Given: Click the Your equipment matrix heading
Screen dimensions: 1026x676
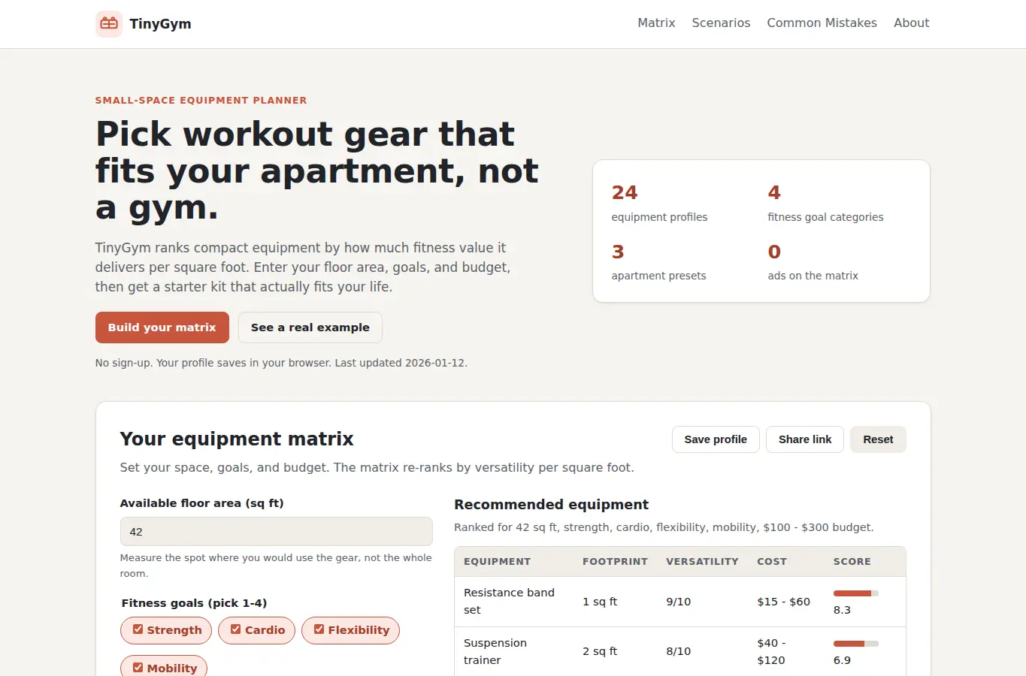Looking at the screenshot, I should pyautogui.click(x=237, y=439).
